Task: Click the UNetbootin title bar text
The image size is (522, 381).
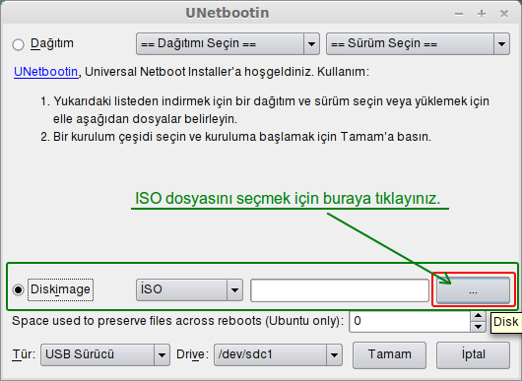Action: (x=228, y=13)
